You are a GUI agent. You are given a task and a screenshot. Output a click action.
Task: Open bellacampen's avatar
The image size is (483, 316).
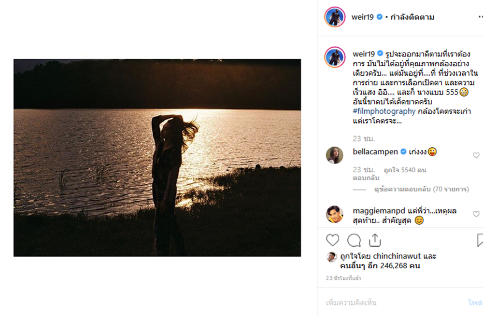pos(335,155)
